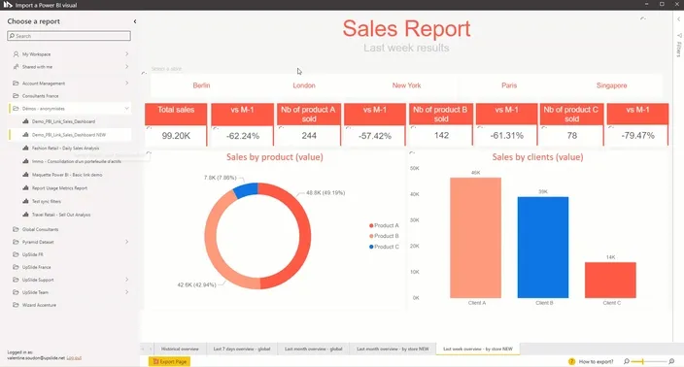Click the zoom out magnifier icon

pos(627,361)
